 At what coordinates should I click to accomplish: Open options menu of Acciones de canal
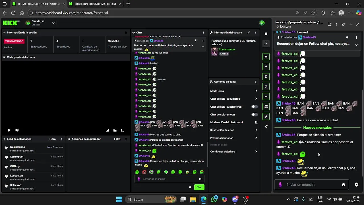[255, 82]
